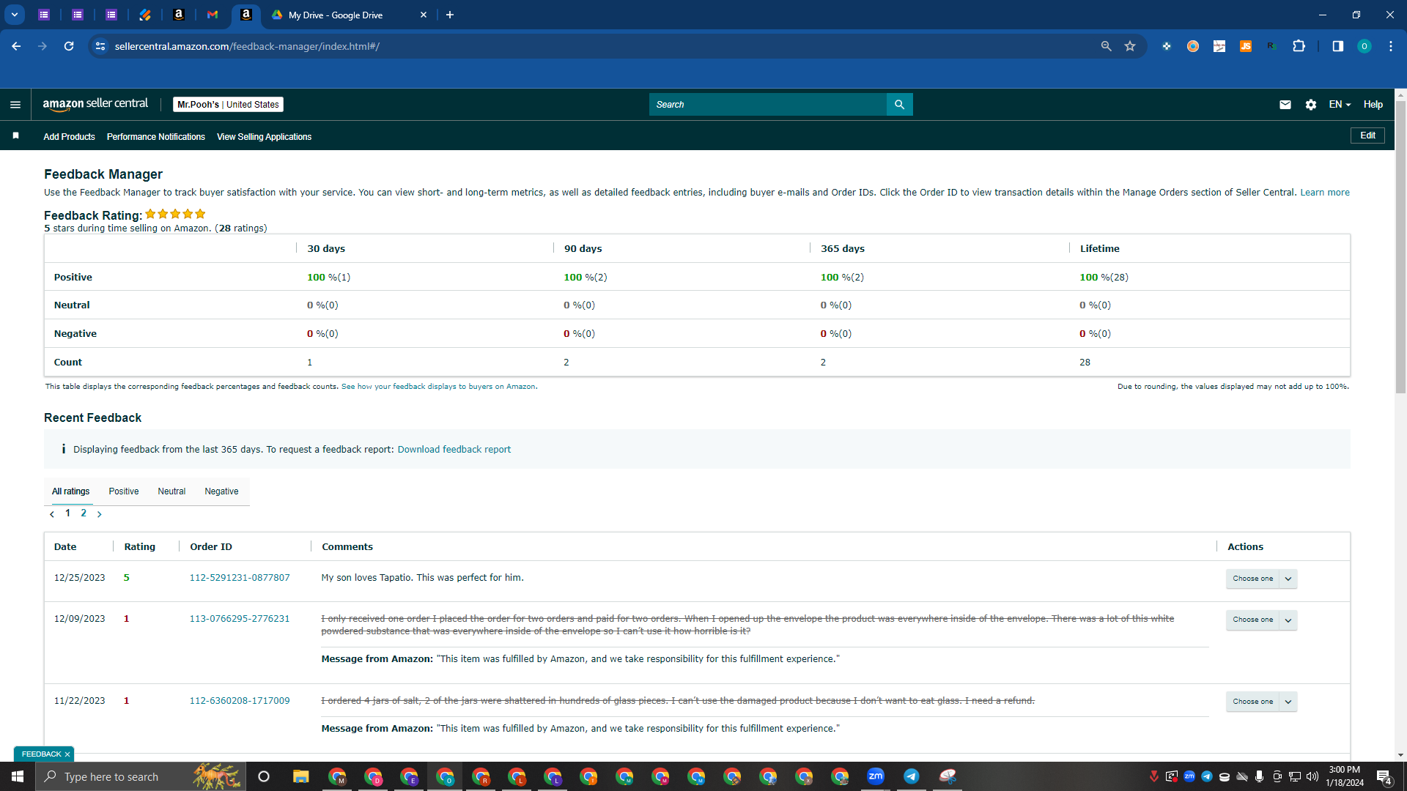Select the Negative feedback tab

click(221, 491)
